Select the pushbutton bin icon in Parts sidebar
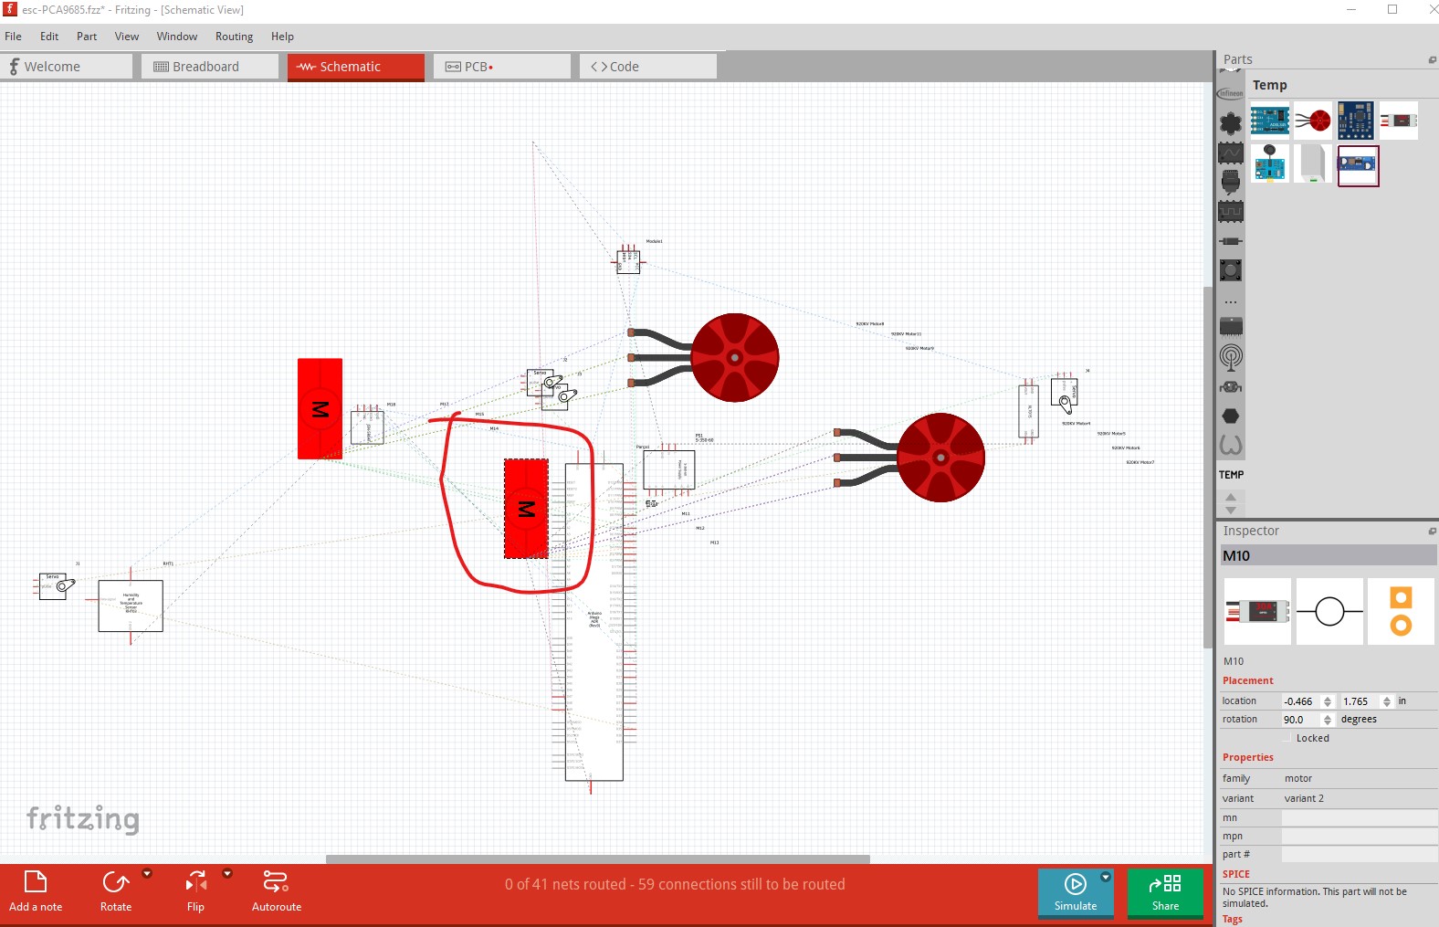The height and width of the screenshot is (927, 1439). pos(1231,269)
